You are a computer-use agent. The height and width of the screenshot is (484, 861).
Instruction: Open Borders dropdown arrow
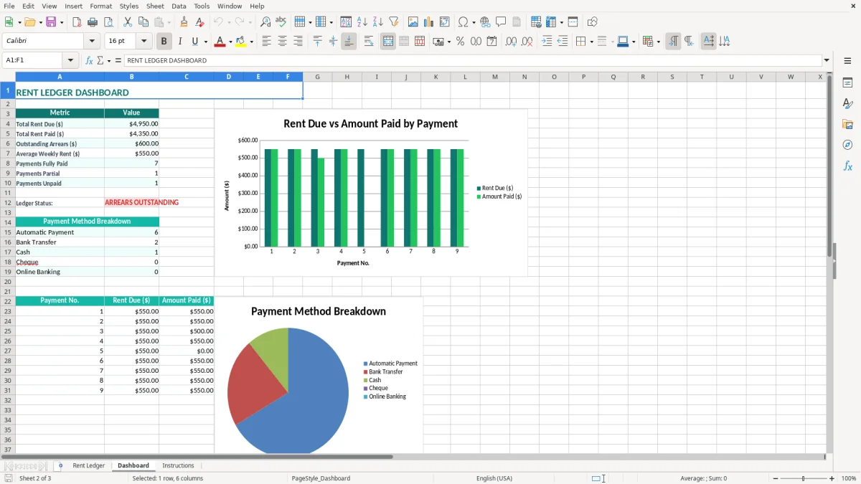pyautogui.click(x=591, y=42)
